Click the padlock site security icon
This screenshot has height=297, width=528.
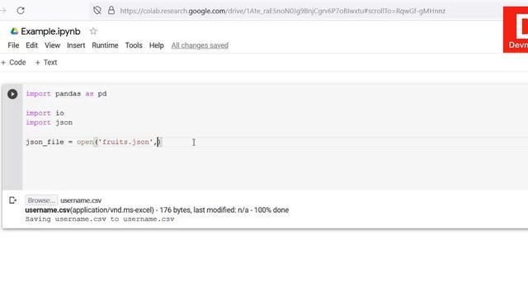111,11
